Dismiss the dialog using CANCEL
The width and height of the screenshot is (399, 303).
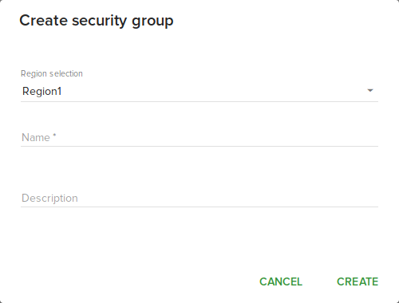tap(281, 281)
